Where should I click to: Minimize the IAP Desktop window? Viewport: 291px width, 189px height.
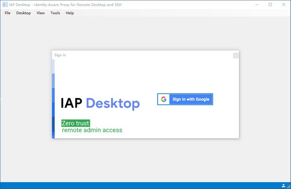point(257,5)
